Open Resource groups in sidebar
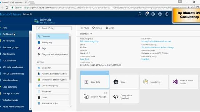The image size is (200, 112). coord(14,47)
